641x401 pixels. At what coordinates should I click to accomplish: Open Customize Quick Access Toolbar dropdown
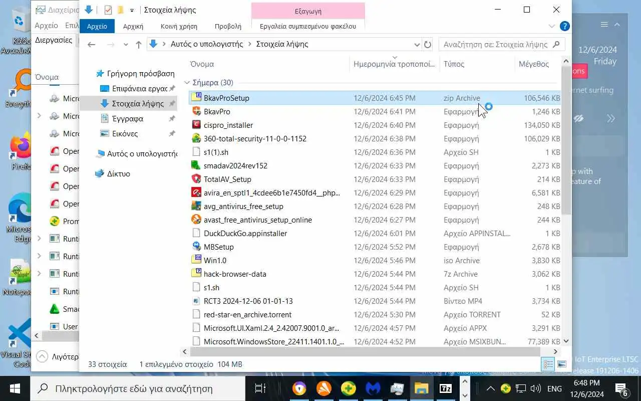point(132,10)
